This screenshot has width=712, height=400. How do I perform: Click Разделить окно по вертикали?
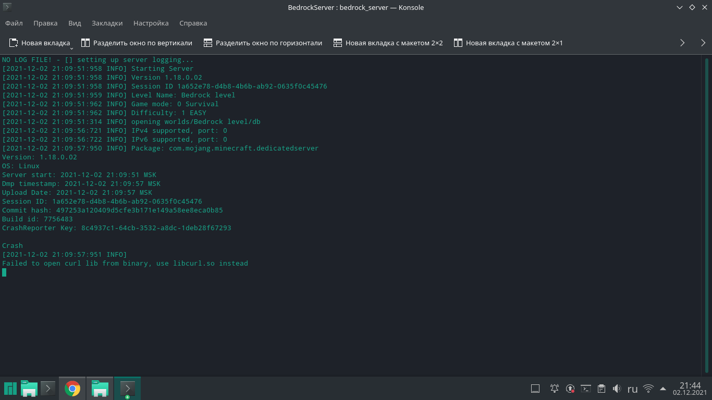coord(137,43)
